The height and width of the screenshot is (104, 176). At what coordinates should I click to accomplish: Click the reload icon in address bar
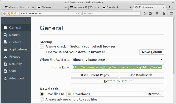[x=79, y=13]
